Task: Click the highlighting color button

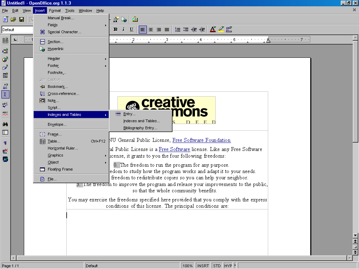Action: [x=221, y=30]
